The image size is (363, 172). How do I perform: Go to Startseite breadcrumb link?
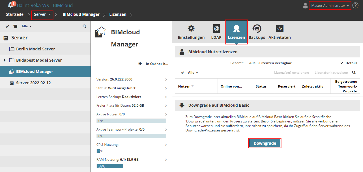[x=15, y=14]
